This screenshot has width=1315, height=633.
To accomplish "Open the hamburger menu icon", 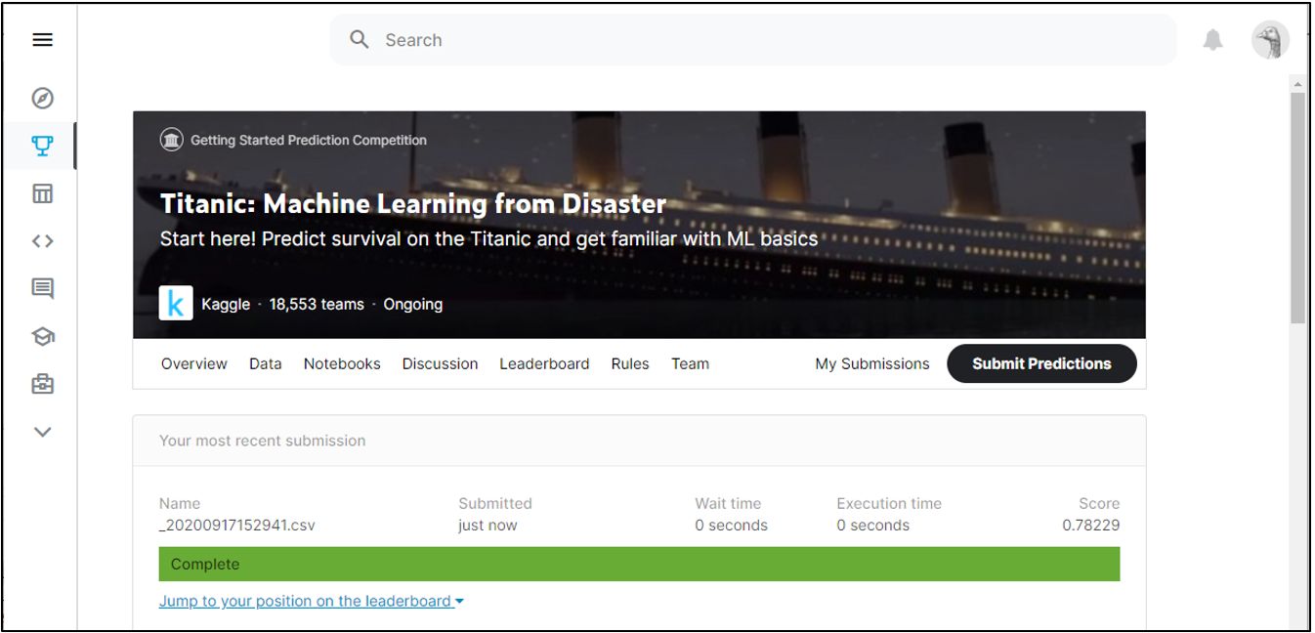I will click(42, 40).
